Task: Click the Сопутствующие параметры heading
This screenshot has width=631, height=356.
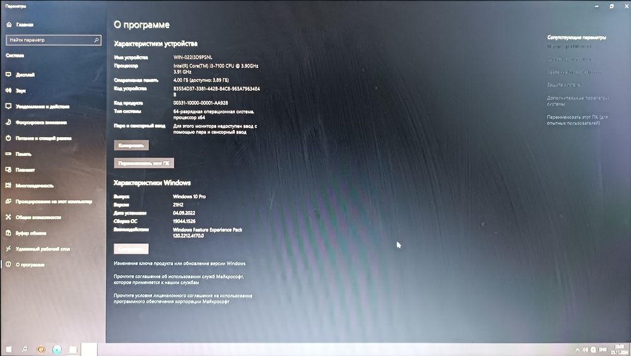Action: (x=576, y=37)
